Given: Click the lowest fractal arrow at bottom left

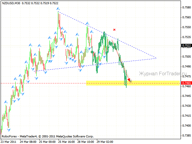Looking at the screenshot, I should (9, 130).
